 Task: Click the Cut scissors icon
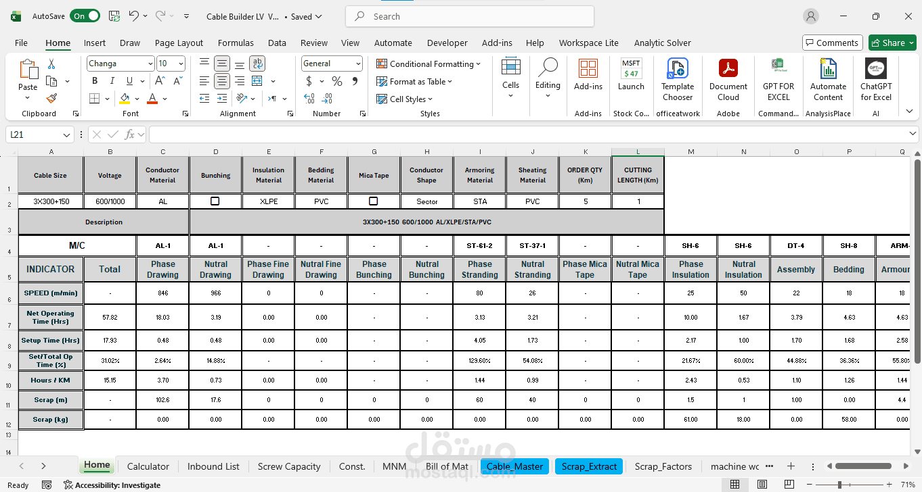(x=51, y=64)
